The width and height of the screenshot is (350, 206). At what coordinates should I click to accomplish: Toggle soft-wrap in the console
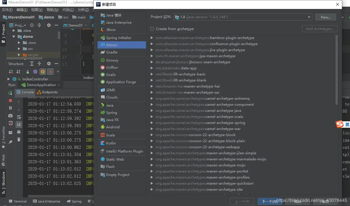[19, 117]
